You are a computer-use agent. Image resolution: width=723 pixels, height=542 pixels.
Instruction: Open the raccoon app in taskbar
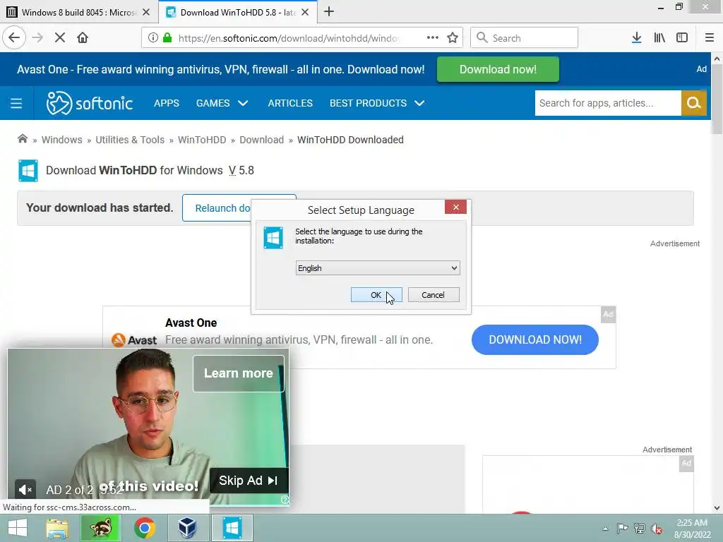pyautogui.click(x=100, y=528)
